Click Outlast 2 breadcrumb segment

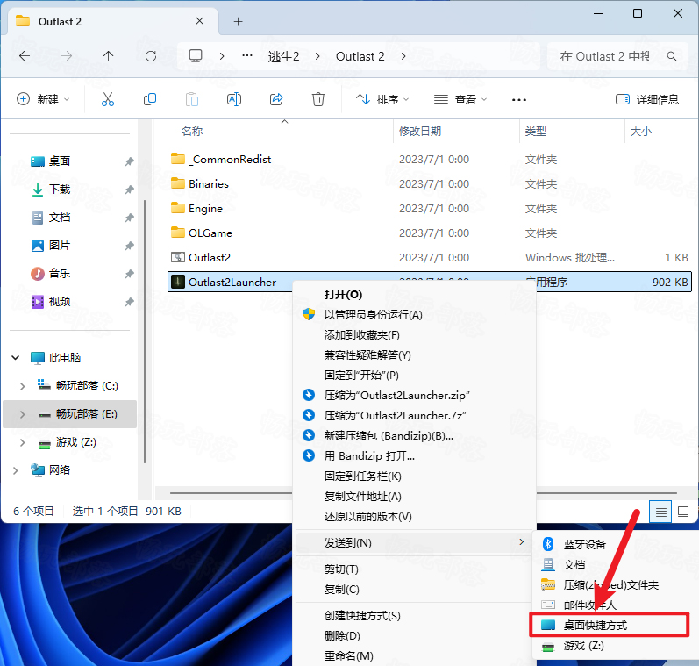[360, 56]
